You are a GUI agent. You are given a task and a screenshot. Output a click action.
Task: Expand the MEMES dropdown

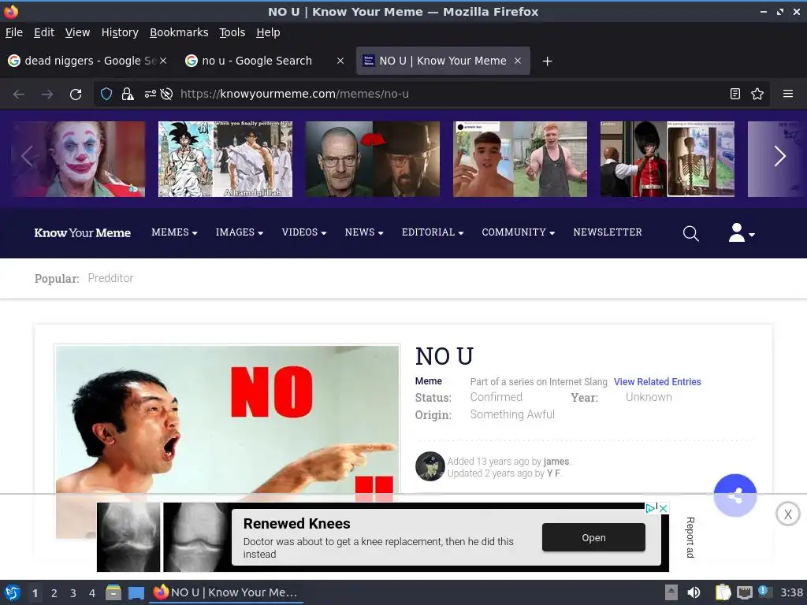coord(174,232)
